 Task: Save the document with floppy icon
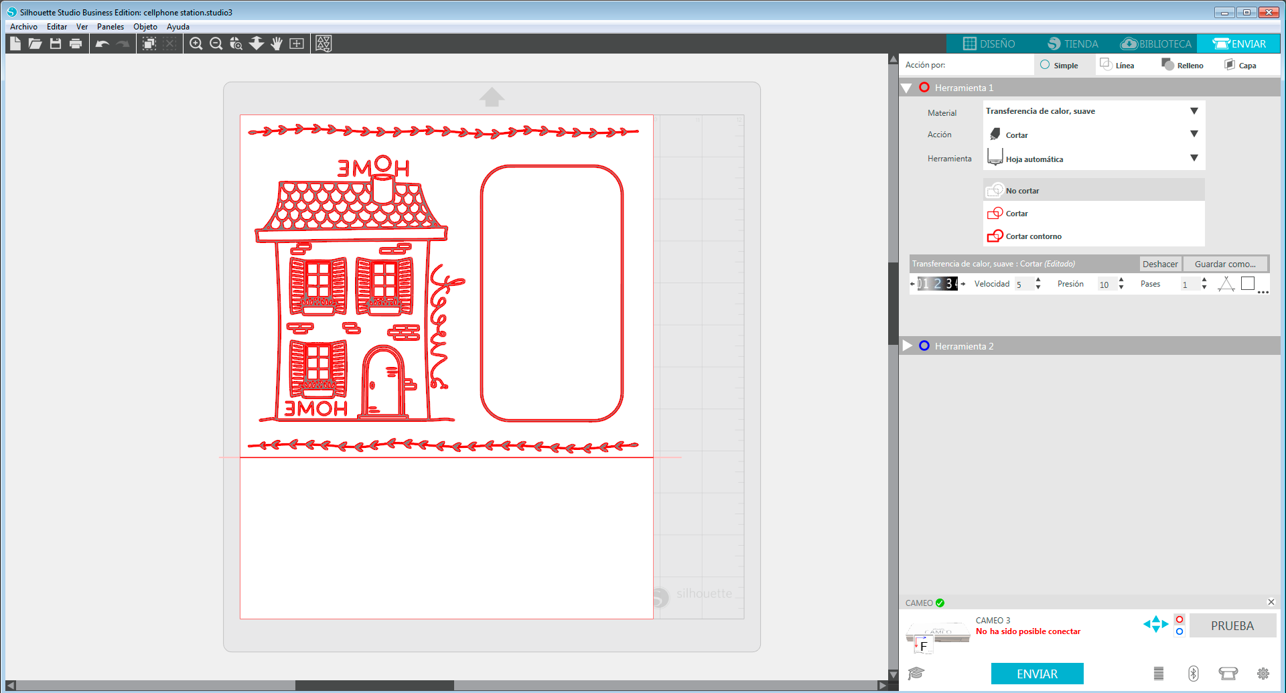click(x=56, y=44)
